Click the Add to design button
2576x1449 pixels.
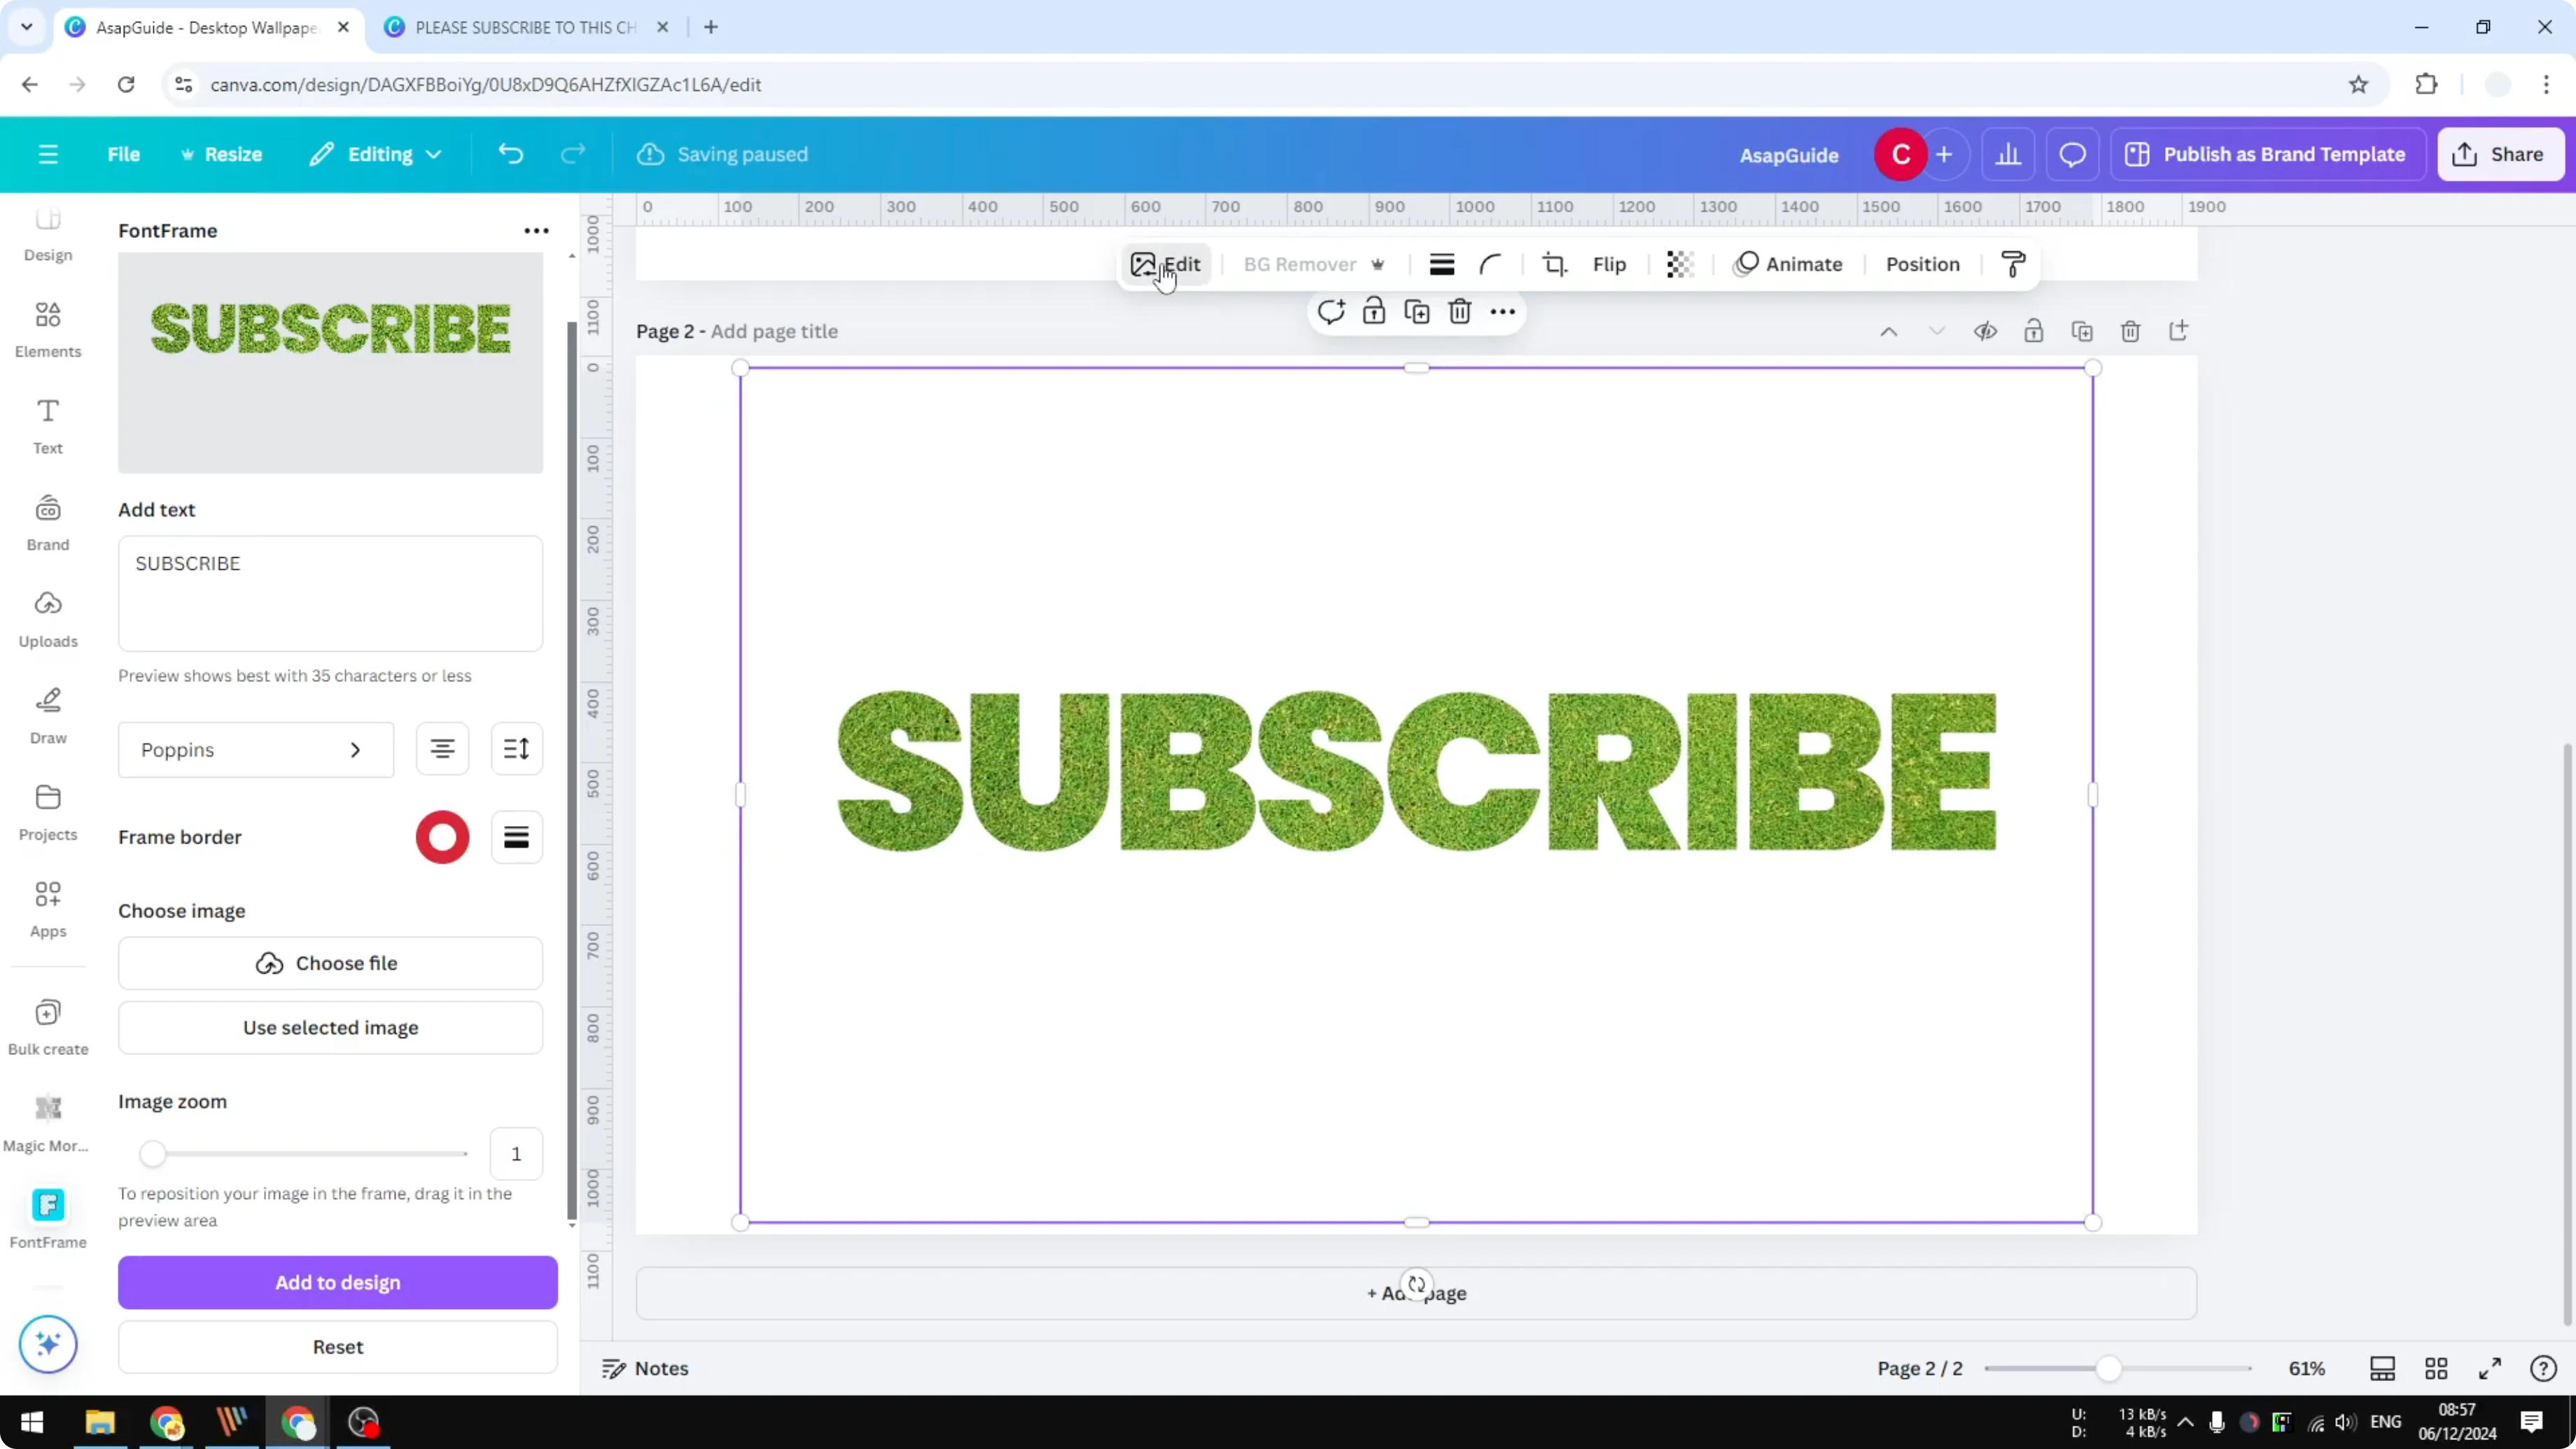(x=337, y=1282)
